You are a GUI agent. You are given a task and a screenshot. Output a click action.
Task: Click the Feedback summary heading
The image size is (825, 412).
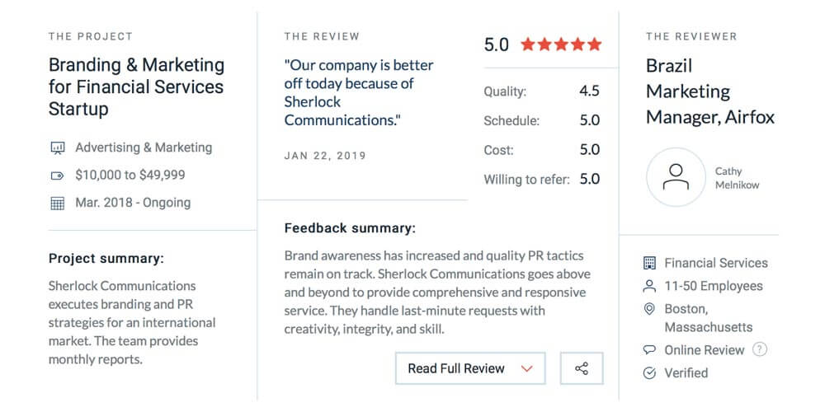point(350,228)
